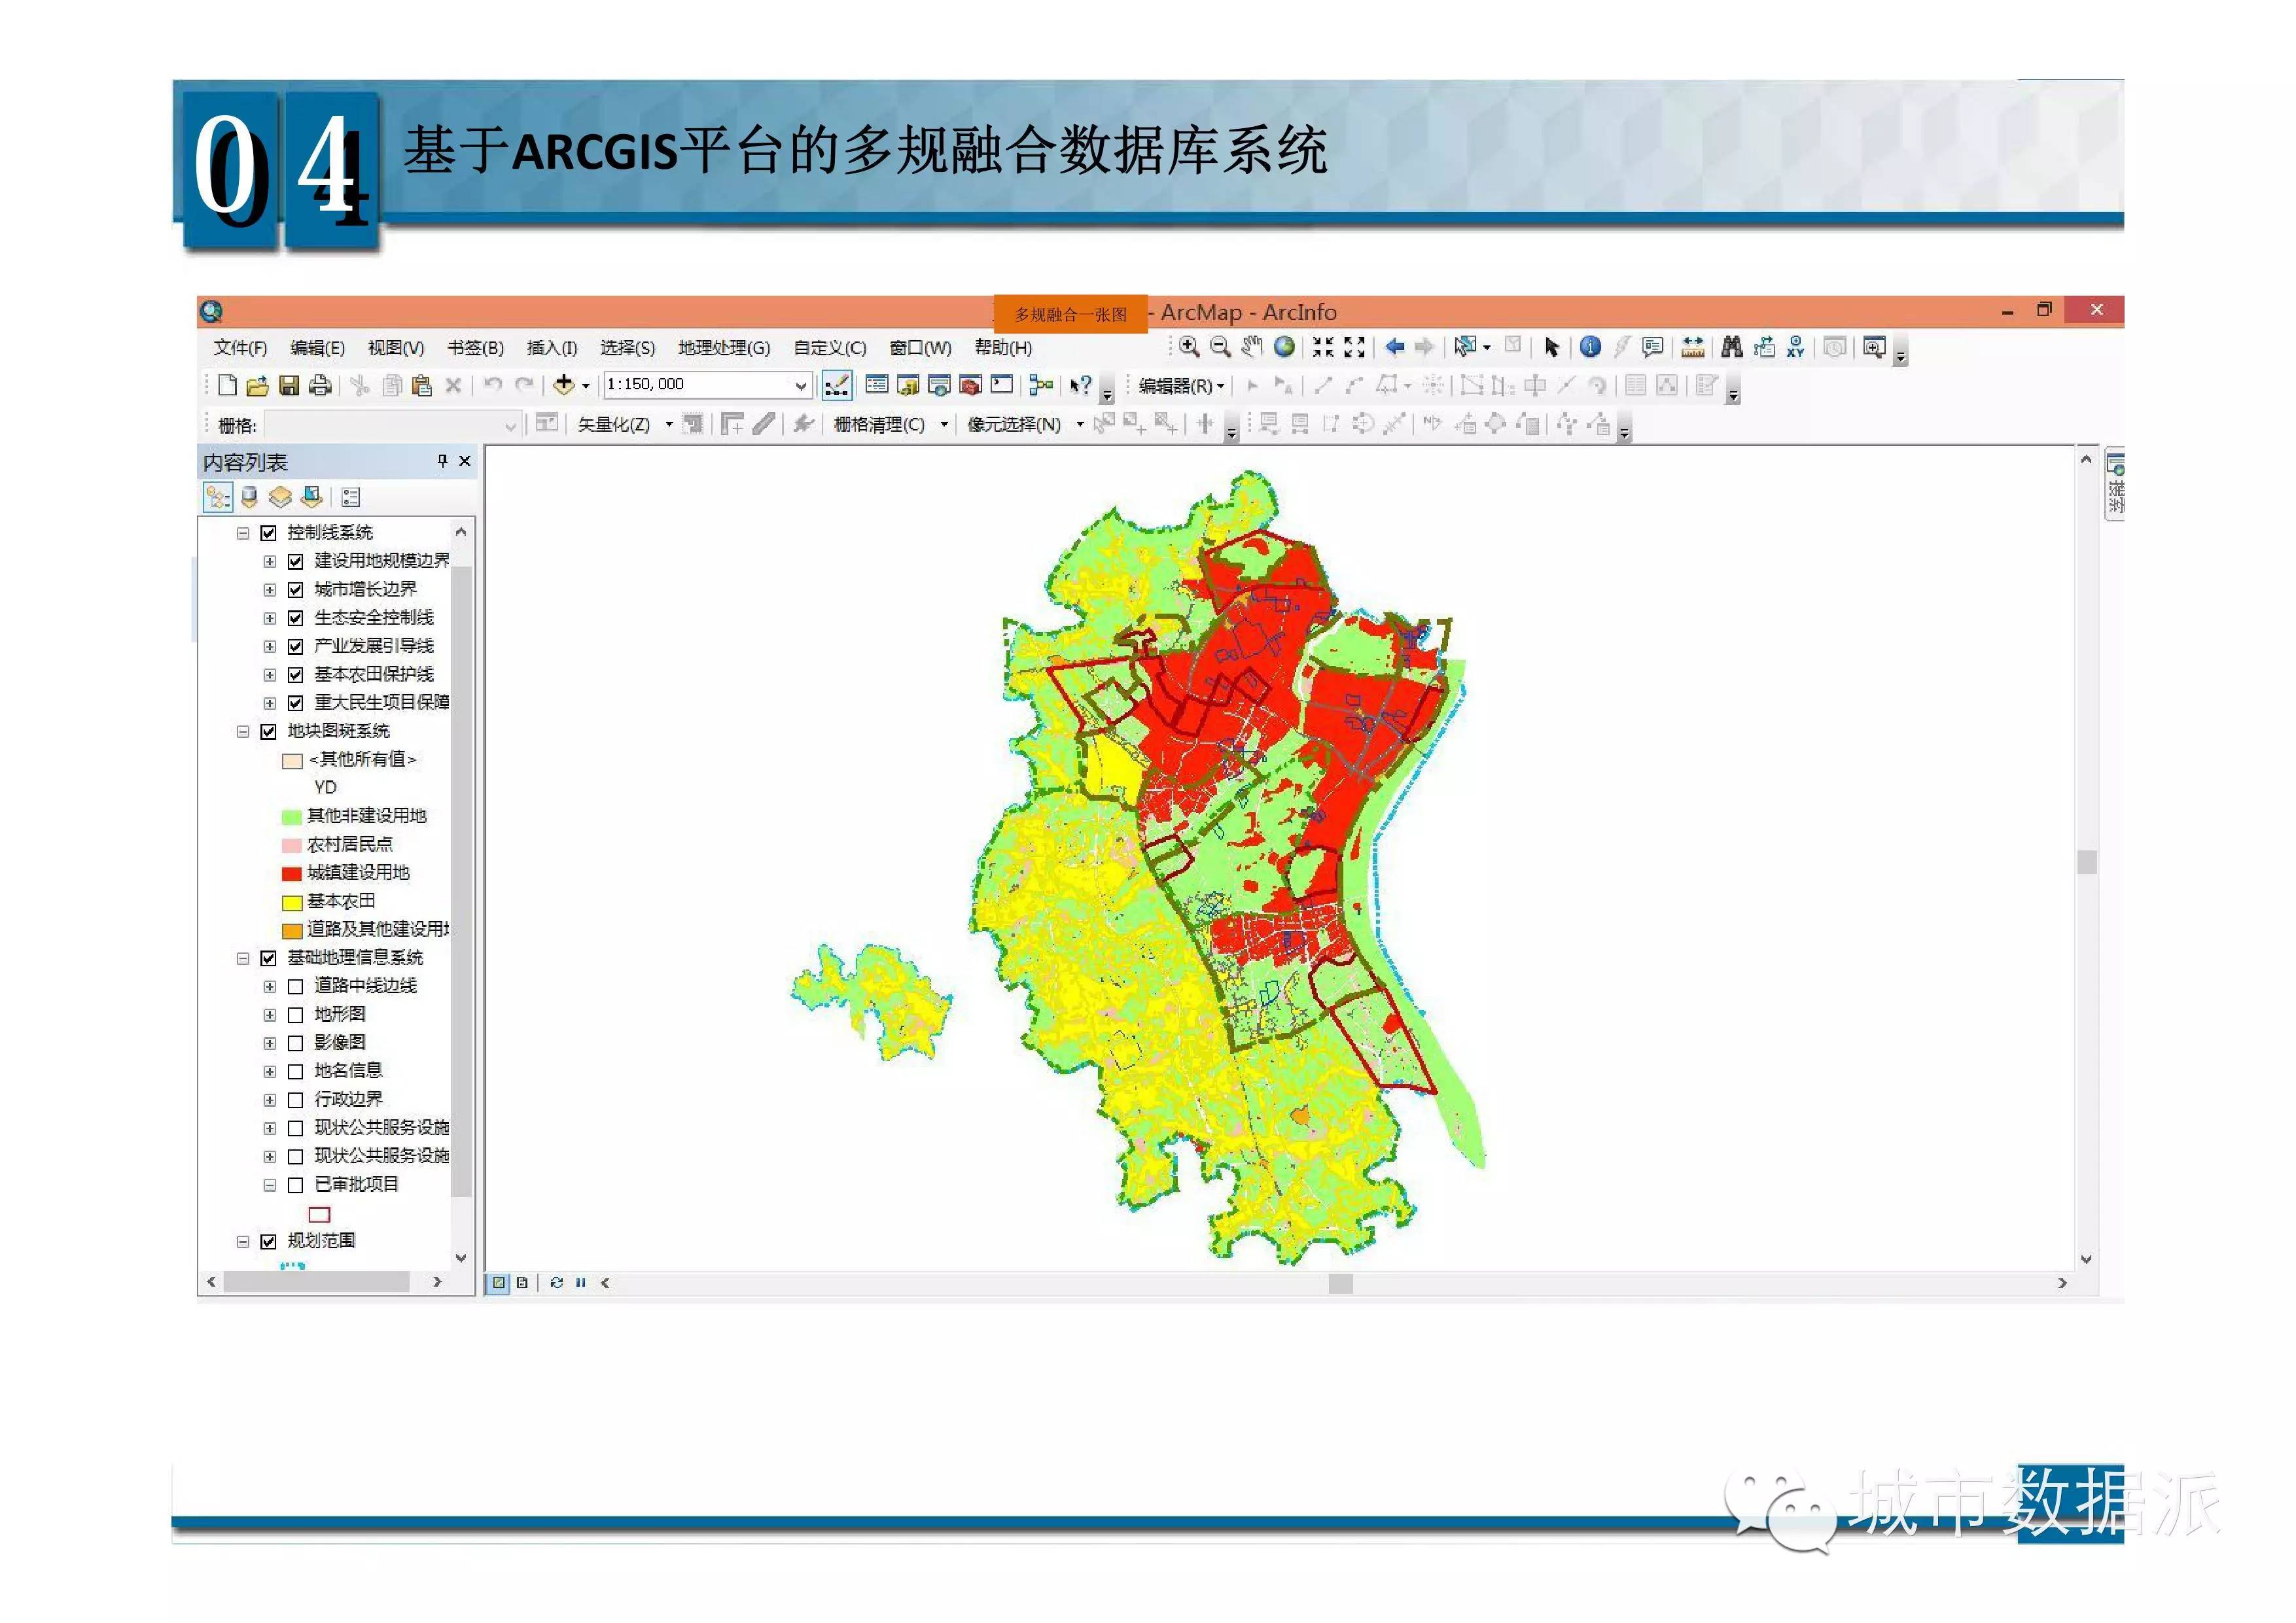
Task: Open the 文件(F) menu
Action: pyautogui.click(x=240, y=347)
